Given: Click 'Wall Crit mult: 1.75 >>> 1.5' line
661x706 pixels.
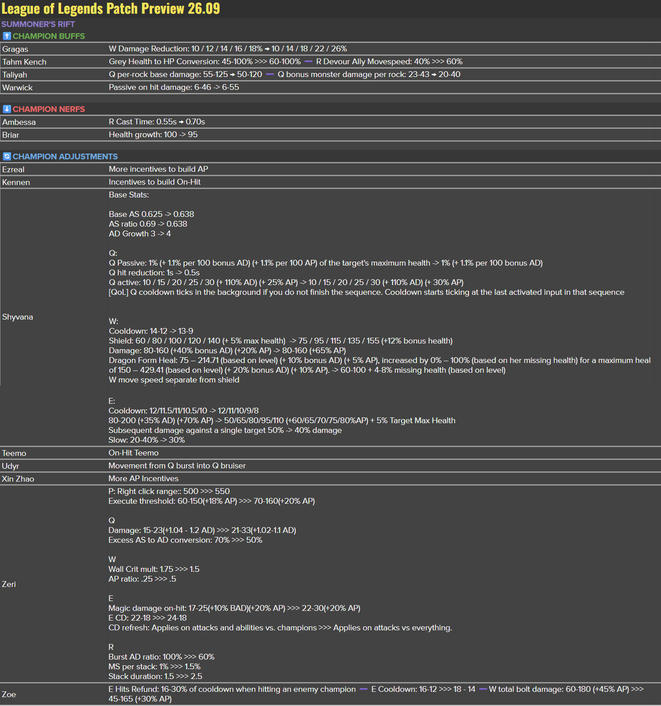Looking at the screenshot, I should (154, 569).
